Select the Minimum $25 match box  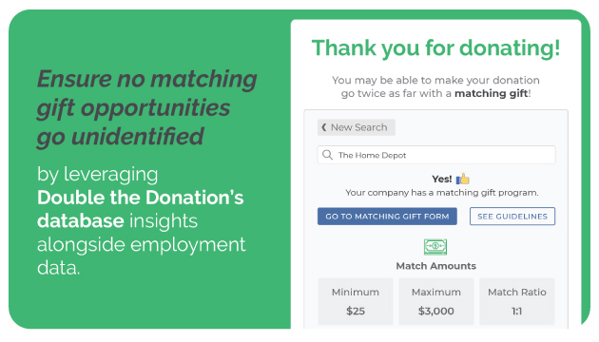tap(356, 301)
